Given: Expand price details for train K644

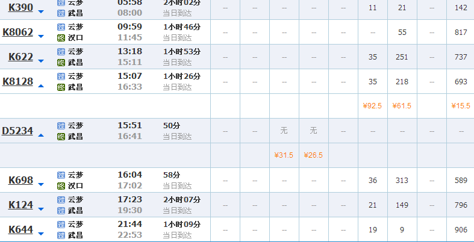Looking at the screenshot, I should pyautogui.click(x=41, y=234).
